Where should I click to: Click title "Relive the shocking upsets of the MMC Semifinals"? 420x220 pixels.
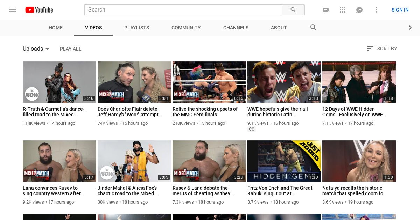click(205, 112)
